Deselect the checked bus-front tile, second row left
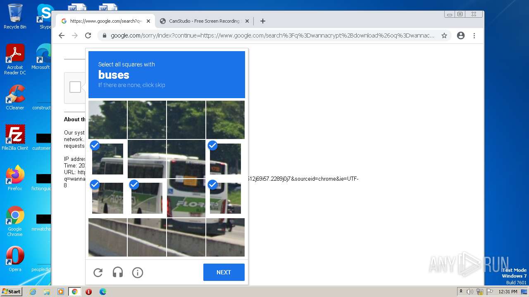Screen dimensions: 529x297 pos(107,159)
